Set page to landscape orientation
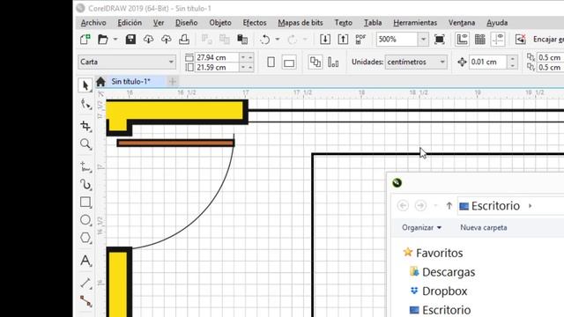The width and height of the screenshot is (564, 317). click(289, 63)
